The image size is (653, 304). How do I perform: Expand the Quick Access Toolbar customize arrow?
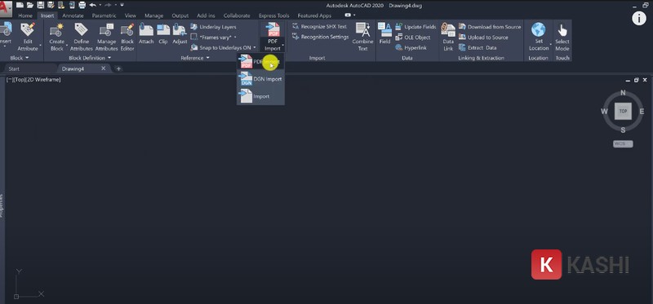point(122,5)
